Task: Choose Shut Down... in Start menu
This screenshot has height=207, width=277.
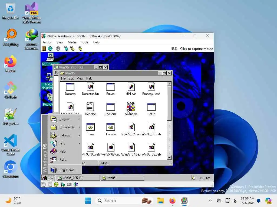Action: (x=65, y=170)
